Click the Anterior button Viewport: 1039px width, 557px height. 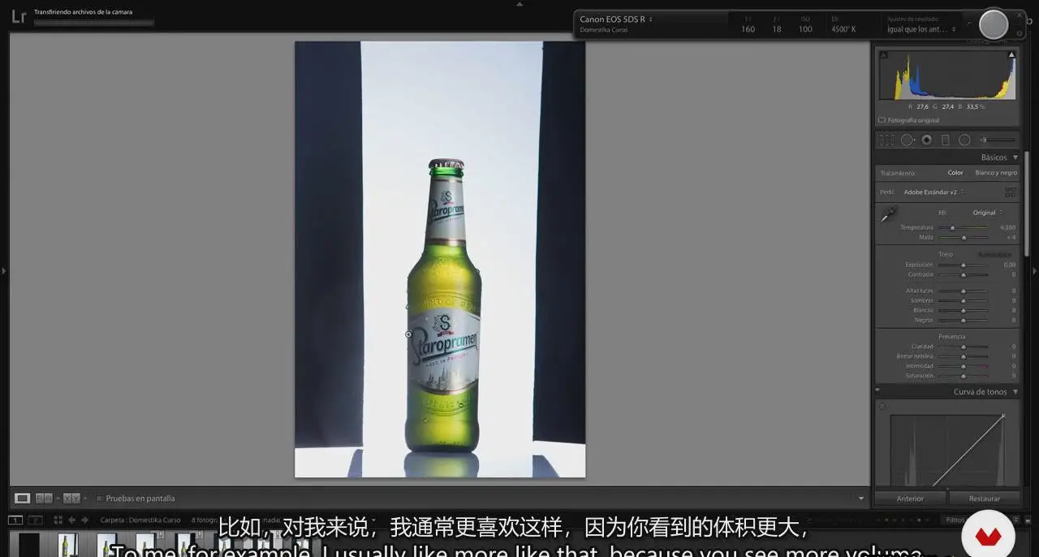coord(910,499)
